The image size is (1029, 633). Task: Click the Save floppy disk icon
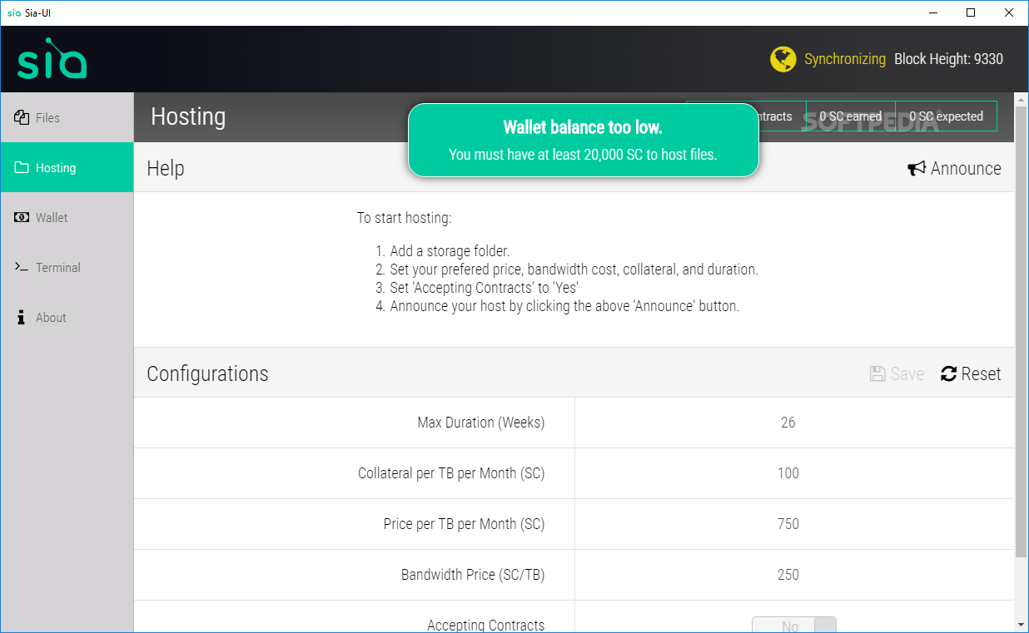877,373
